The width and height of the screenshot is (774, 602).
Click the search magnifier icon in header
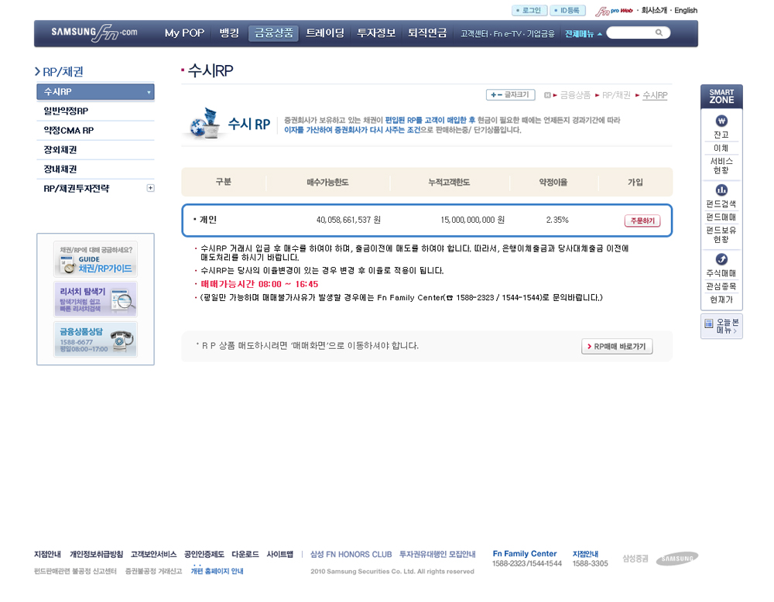pyautogui.click(x=659, y=32)
